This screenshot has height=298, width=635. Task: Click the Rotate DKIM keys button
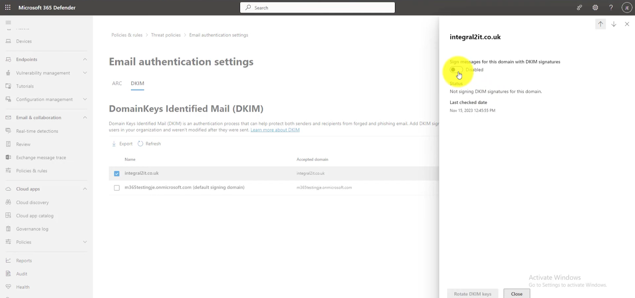click(473, 294)
